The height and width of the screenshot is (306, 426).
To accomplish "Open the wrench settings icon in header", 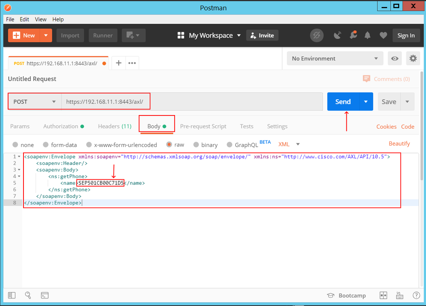I will [x=353, y=35].
